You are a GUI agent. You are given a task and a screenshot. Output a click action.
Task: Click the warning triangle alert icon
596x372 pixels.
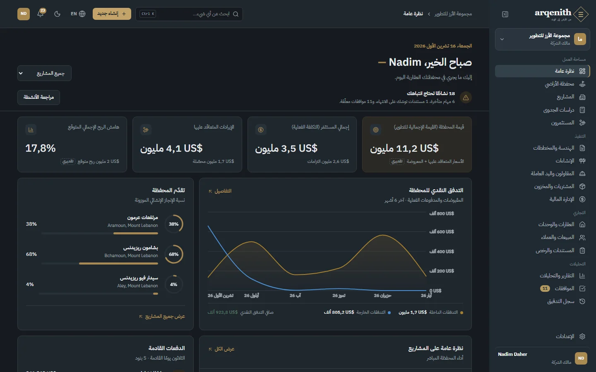point(466,98)
